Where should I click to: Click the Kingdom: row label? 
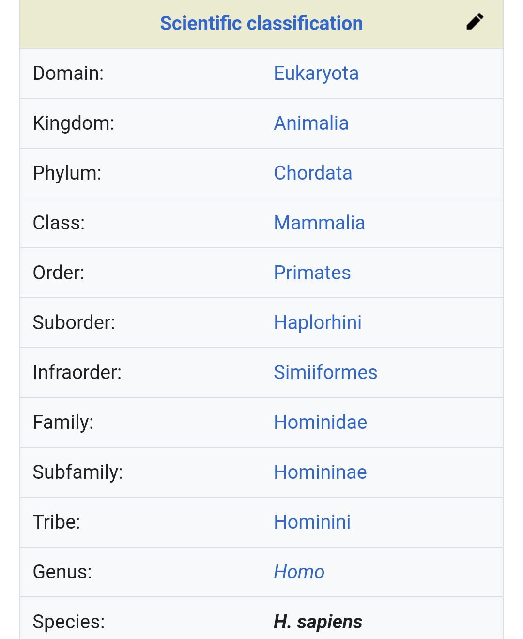pyautogui.click(x=74, y=123)
